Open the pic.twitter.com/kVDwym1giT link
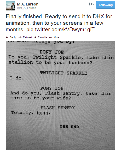This screenshot has height=154, width=121. (x=61, y=29)
